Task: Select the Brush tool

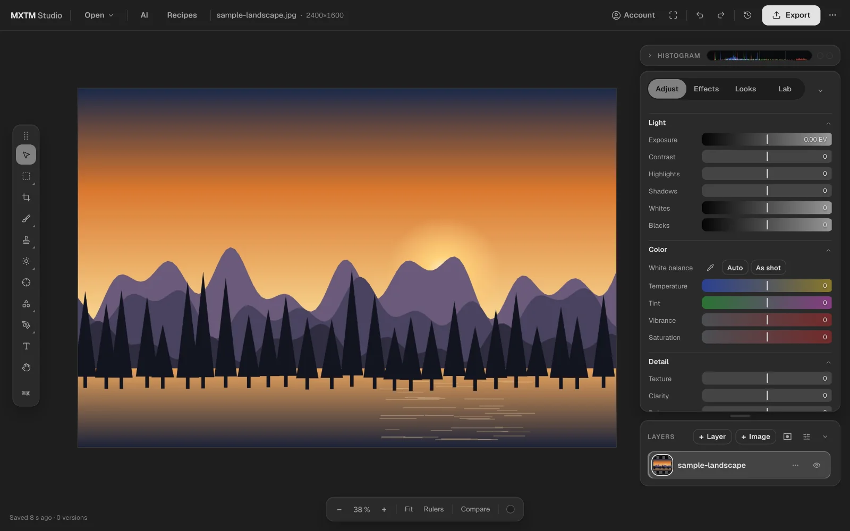Action: click(26, 218)
